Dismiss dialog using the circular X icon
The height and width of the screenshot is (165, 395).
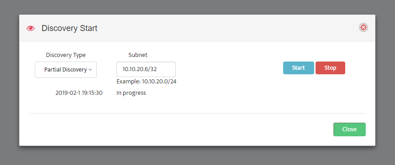coord(363,27)
